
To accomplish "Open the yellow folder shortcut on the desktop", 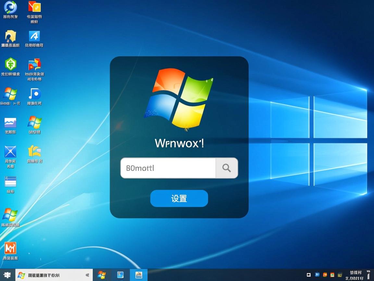I will [x=11, y=36].
